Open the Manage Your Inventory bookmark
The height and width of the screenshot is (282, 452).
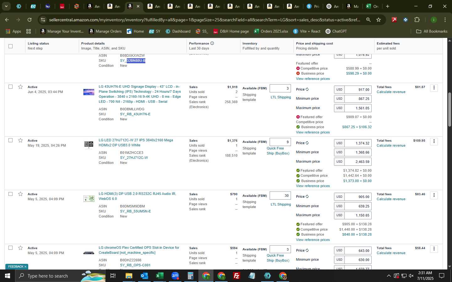[x=62, y=31]
